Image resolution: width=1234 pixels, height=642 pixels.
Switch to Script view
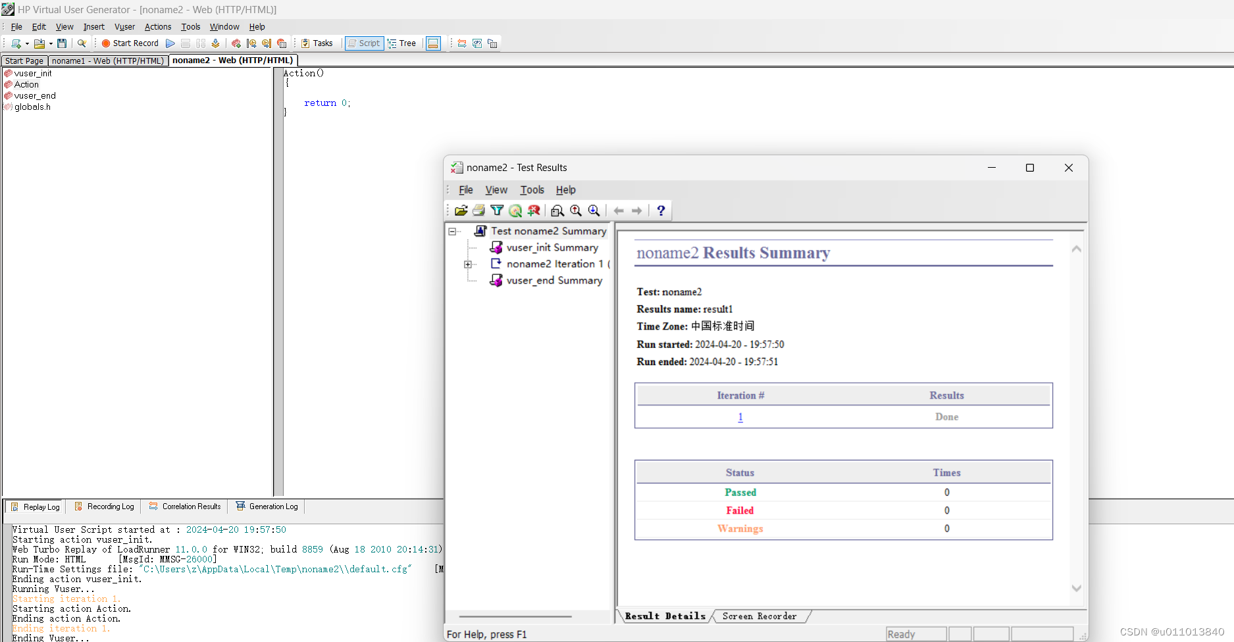point(364,43)
